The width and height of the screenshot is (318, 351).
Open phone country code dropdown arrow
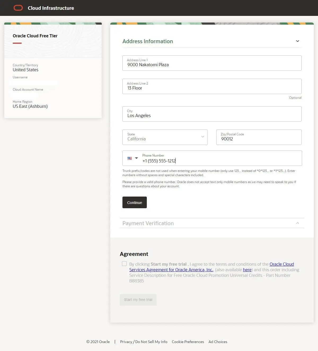136,158
